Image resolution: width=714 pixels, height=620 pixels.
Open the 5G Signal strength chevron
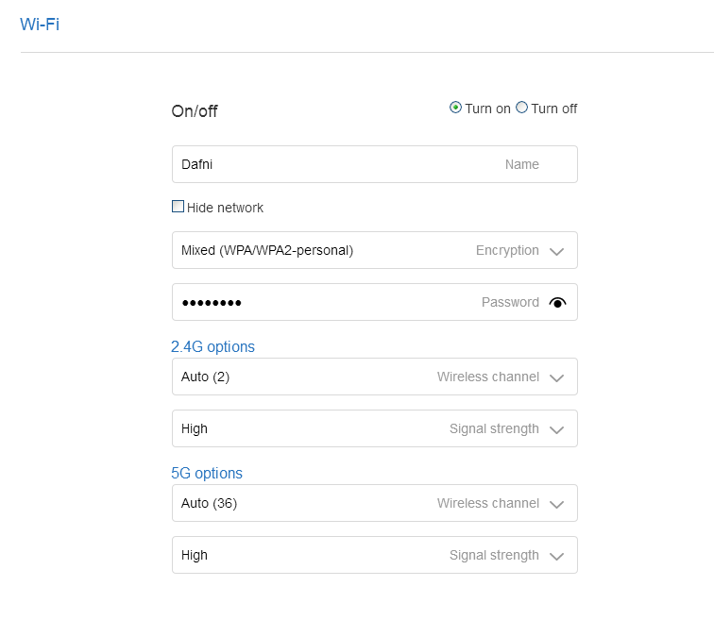coord(556,556)
